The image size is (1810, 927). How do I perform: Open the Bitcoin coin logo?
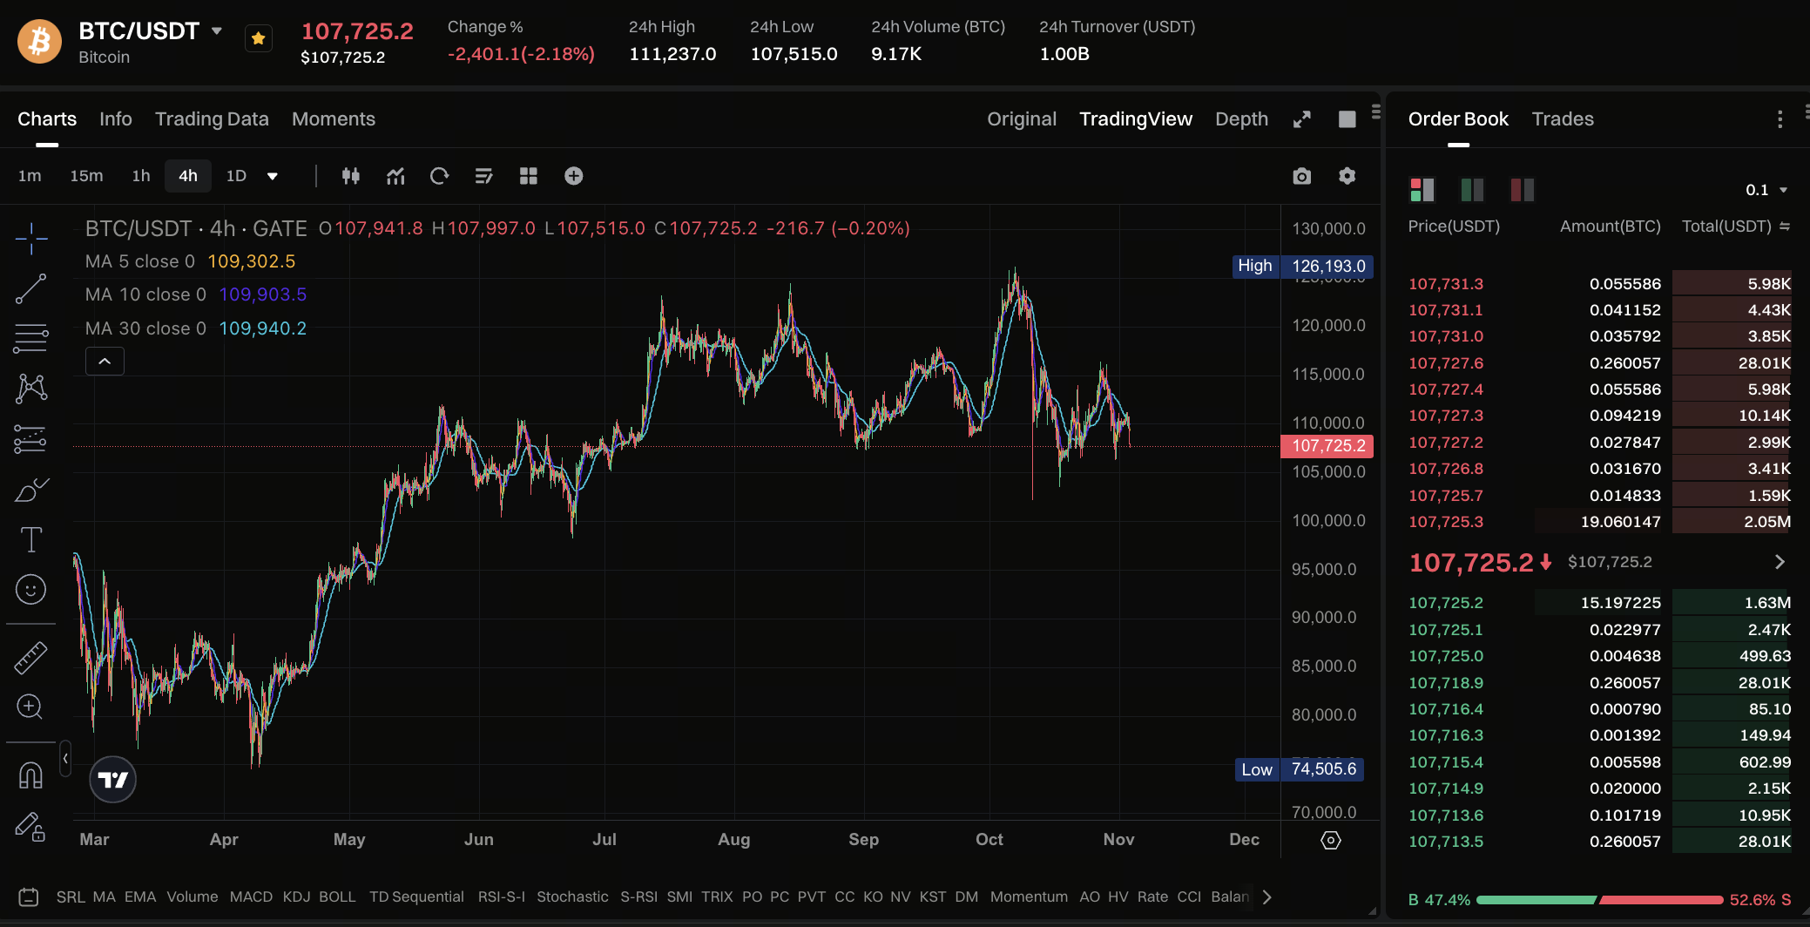pyautogui.click(x=39, y=41)
